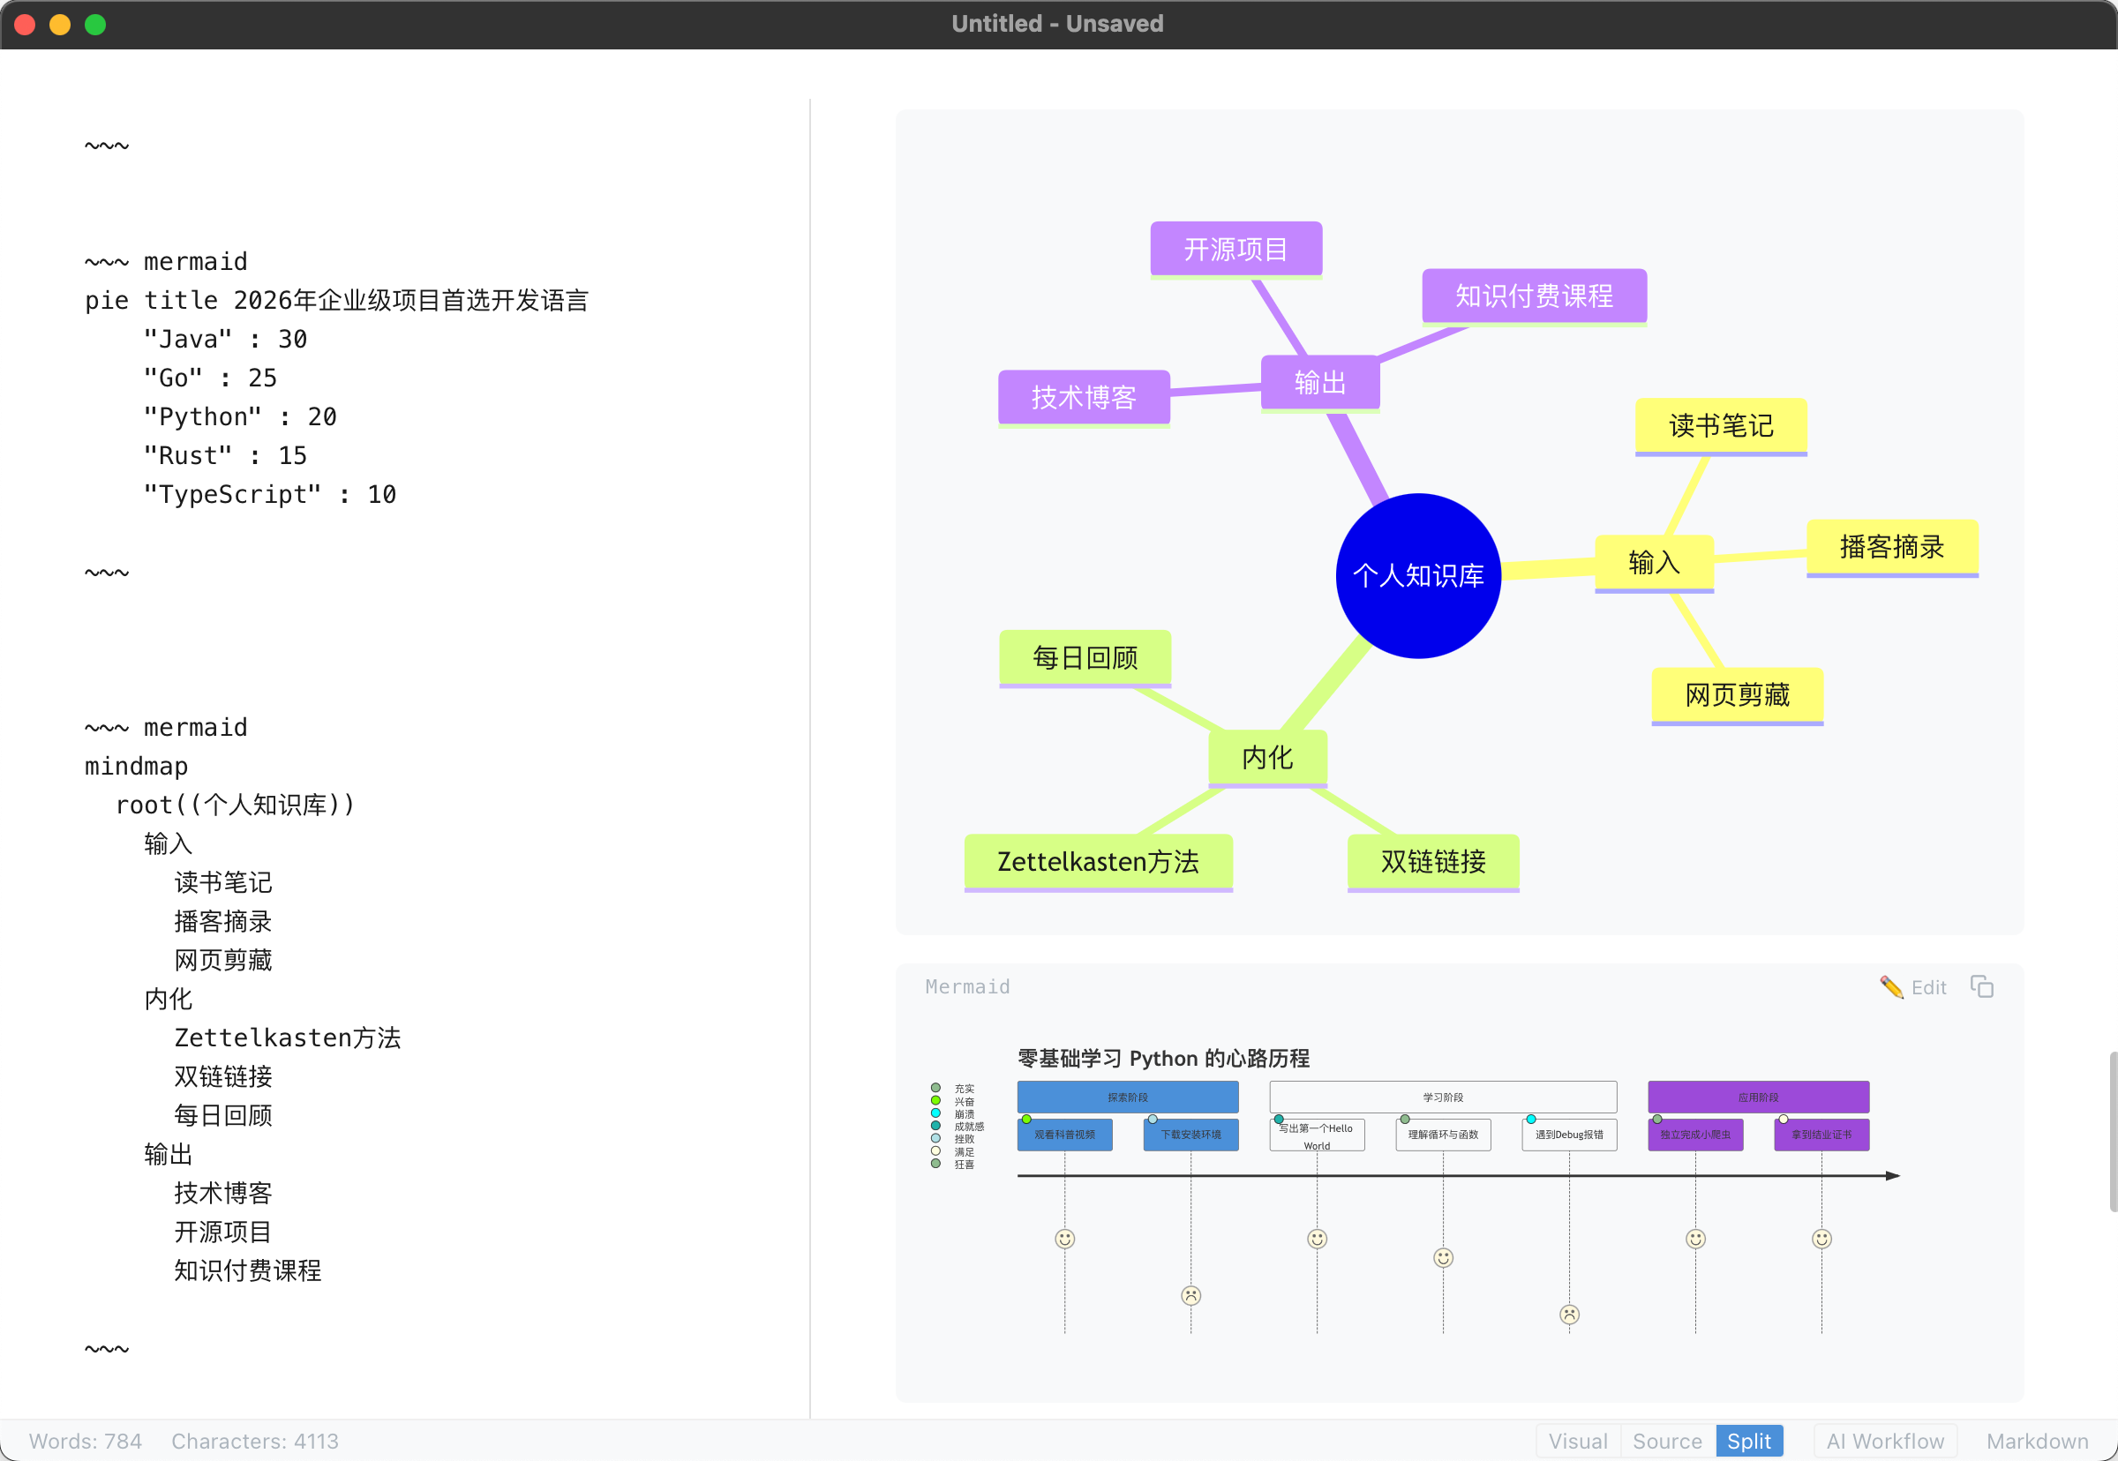Switch to Source view mode

coord(1666,1441)
